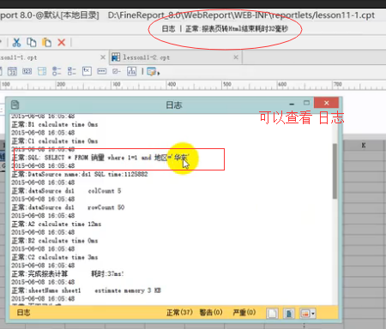Maximize the 日志 log window
The height and width of the screenshot is (329, 386).
(x=306, y=103)
